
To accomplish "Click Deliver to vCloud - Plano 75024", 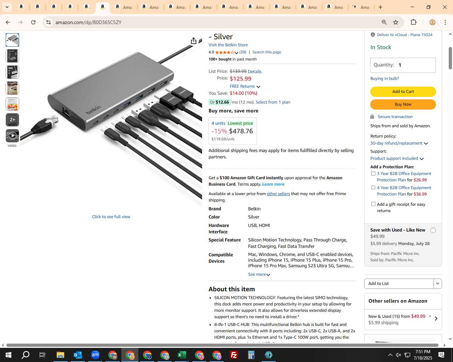I will coord(405,35).
